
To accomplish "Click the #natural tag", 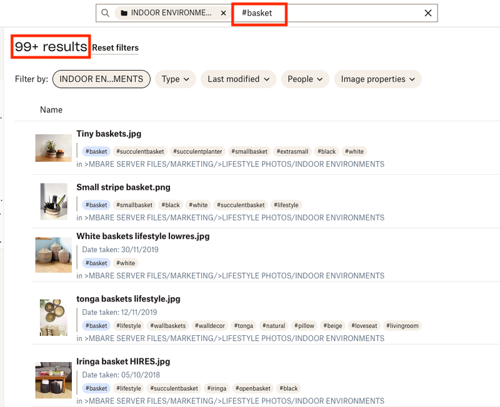I will [274, 326].
